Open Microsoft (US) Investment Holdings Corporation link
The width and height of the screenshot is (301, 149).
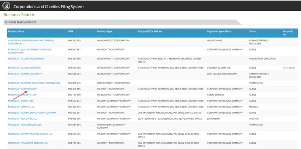point(30,51)
